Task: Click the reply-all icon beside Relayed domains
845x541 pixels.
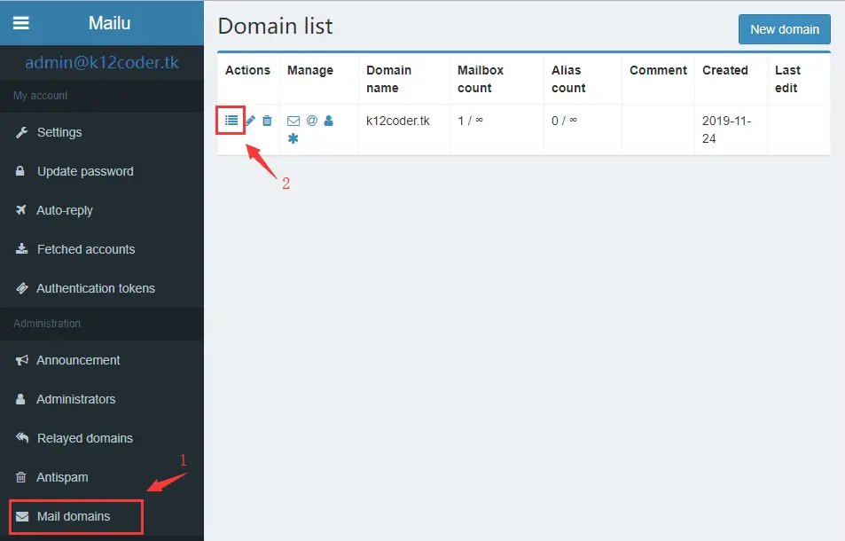Action: click(22, 437)
